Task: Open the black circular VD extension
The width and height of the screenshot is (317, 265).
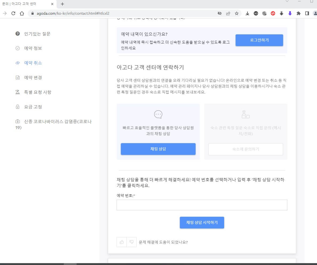Action: click(x=256, y=13)
